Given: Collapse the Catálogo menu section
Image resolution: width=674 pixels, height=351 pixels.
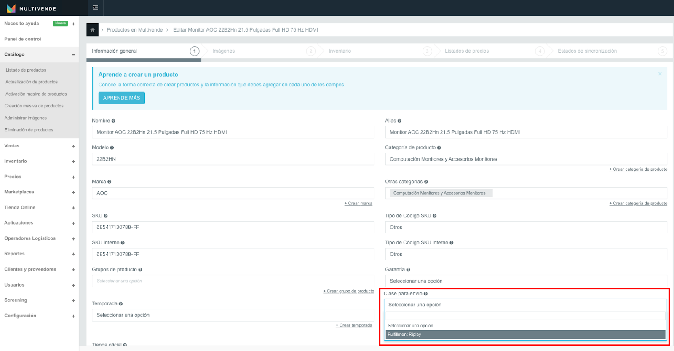Looking at the screenshot, I should (x=73, y=55).
